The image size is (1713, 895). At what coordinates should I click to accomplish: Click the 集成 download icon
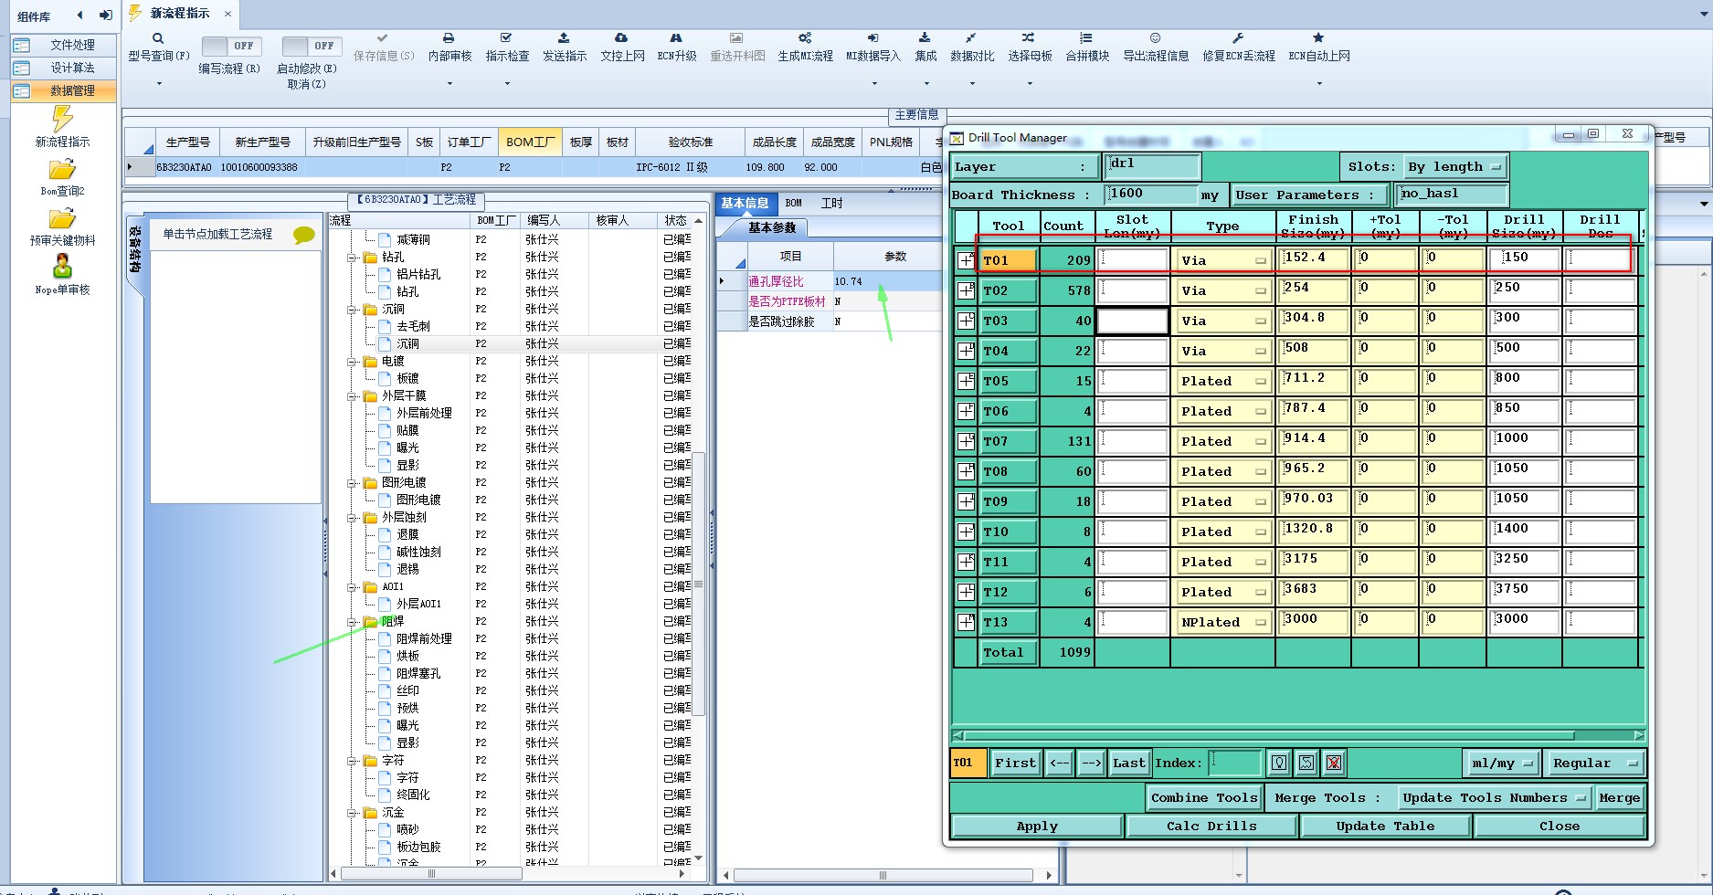[925, 38]
